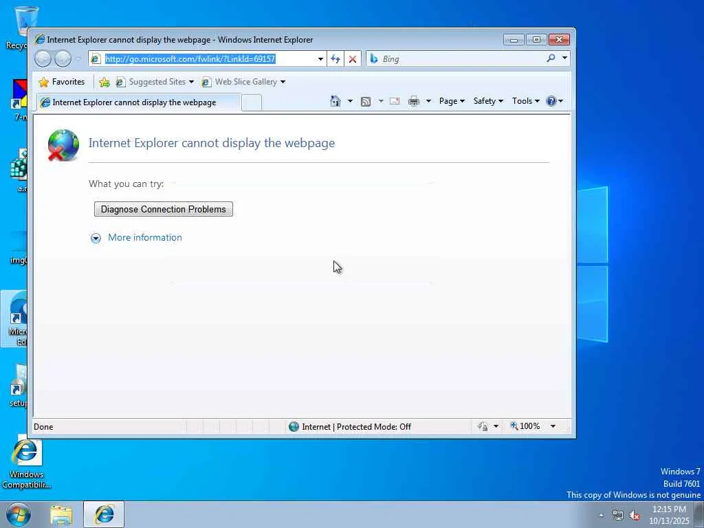This screenshot has height=528, width=704.
Task: Open Suggested Sites link
Action: point(155,82)
